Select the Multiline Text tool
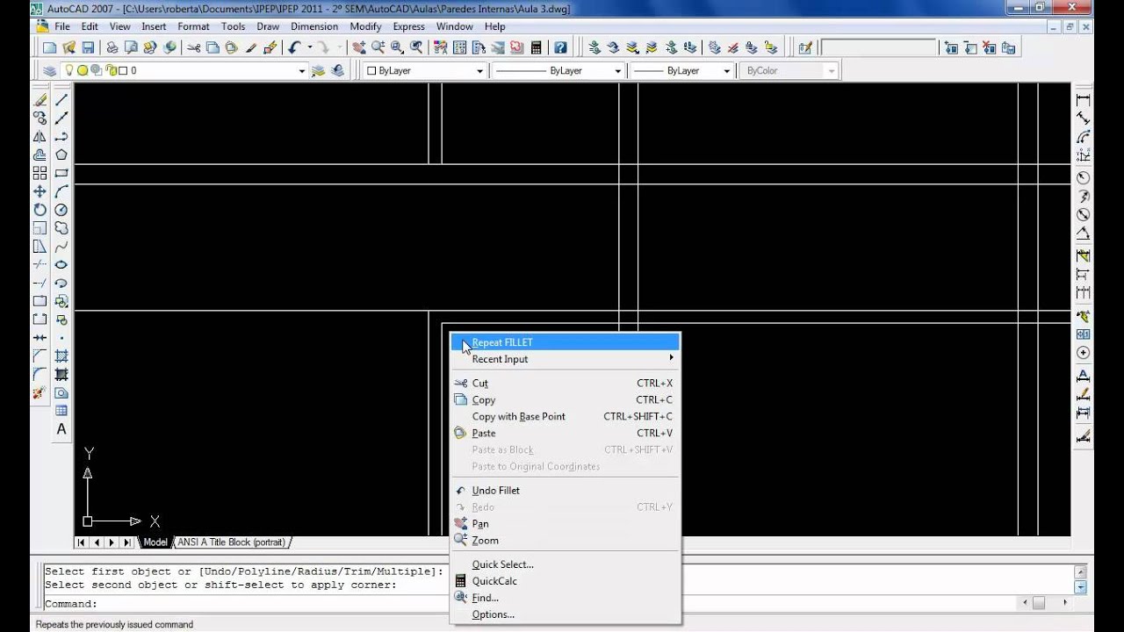Viewport: 1124px width, 632px height. [x=61, y=429]
